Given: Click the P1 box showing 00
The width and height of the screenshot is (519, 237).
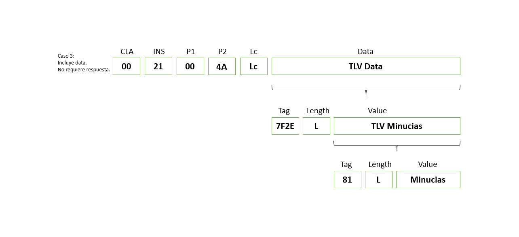Looking at the screenshot, I should [190, 67].
